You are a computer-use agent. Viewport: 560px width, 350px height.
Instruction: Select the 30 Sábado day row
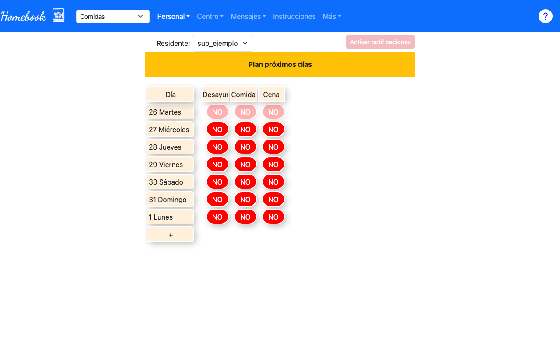(x=171, y=182)
